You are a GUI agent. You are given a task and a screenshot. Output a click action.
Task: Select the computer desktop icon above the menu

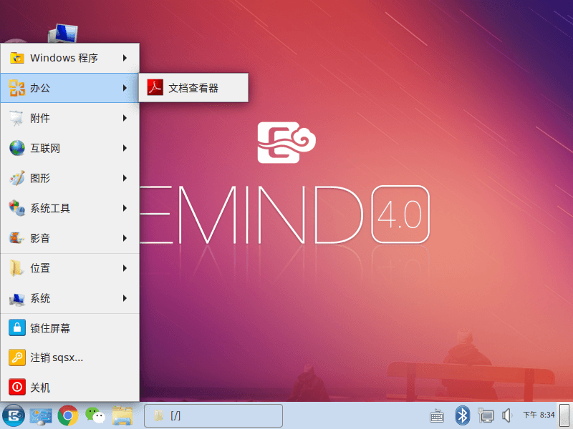(x=63, y=34)
